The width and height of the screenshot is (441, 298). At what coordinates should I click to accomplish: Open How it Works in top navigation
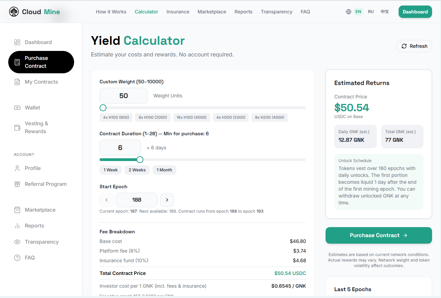(x=111, y=12)
